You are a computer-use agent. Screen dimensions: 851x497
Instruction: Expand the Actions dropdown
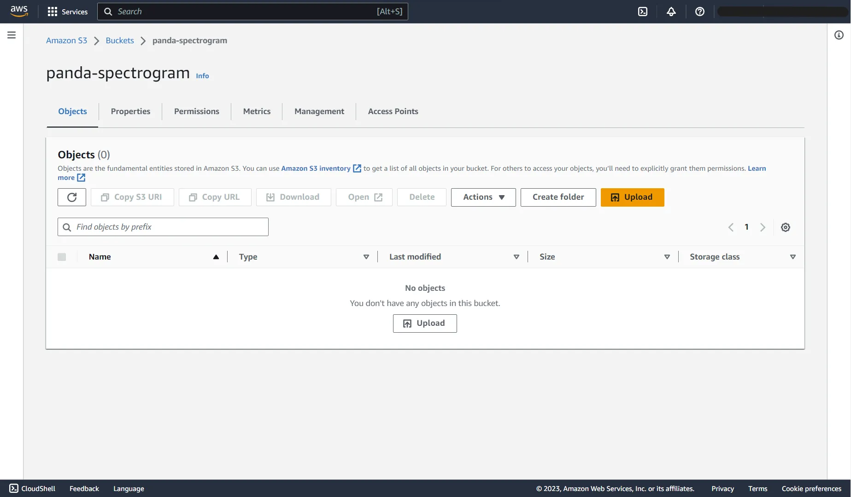[x=483, y=197]
